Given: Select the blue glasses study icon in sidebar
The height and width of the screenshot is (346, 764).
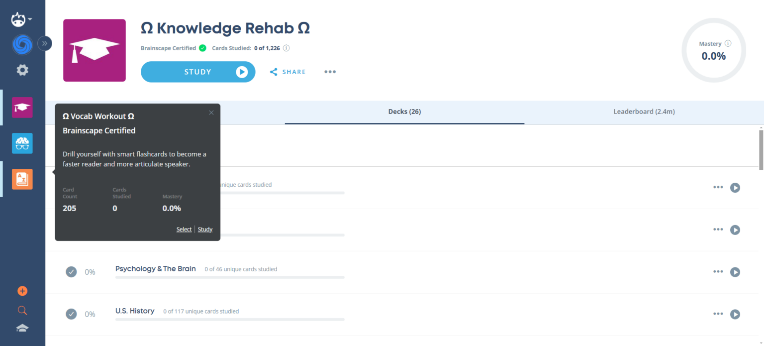Looking at the screenshot, I should tap(22, 143).
